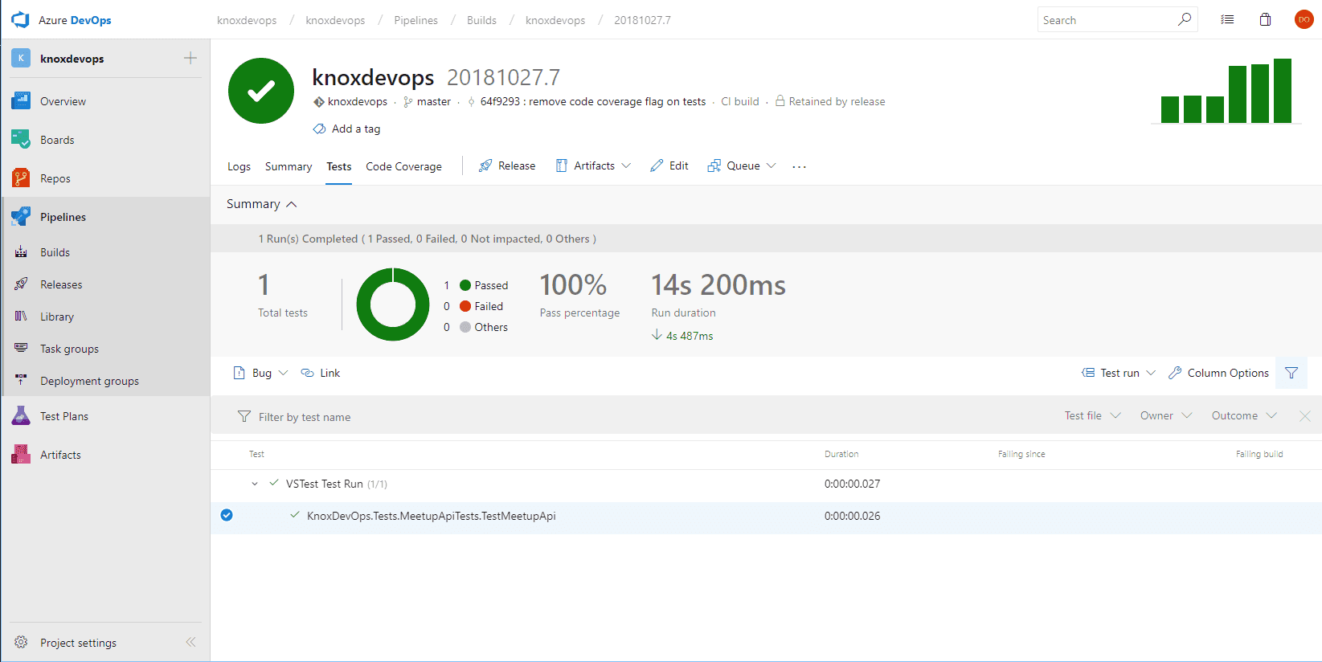
Task: Open the shopping bag marketplace icon
Action: click(x=1265, y=20)
